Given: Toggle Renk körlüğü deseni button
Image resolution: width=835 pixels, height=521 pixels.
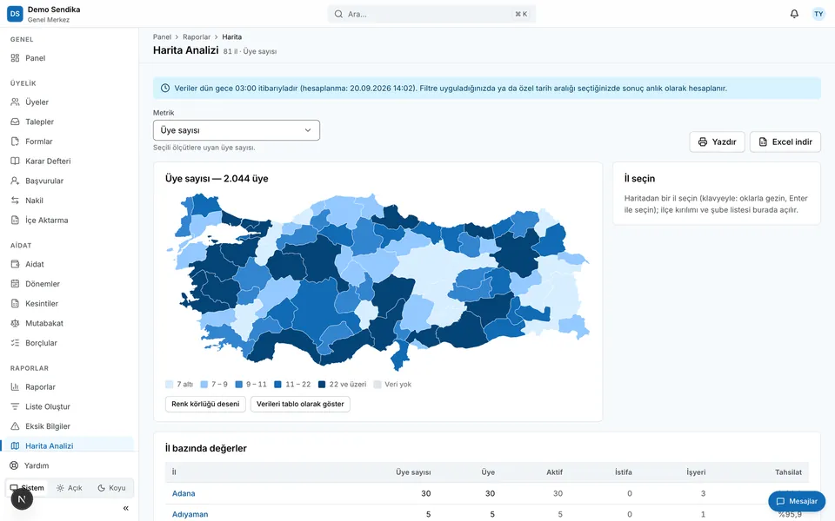Looking at the screenshot, I should [x=205, y=404].
